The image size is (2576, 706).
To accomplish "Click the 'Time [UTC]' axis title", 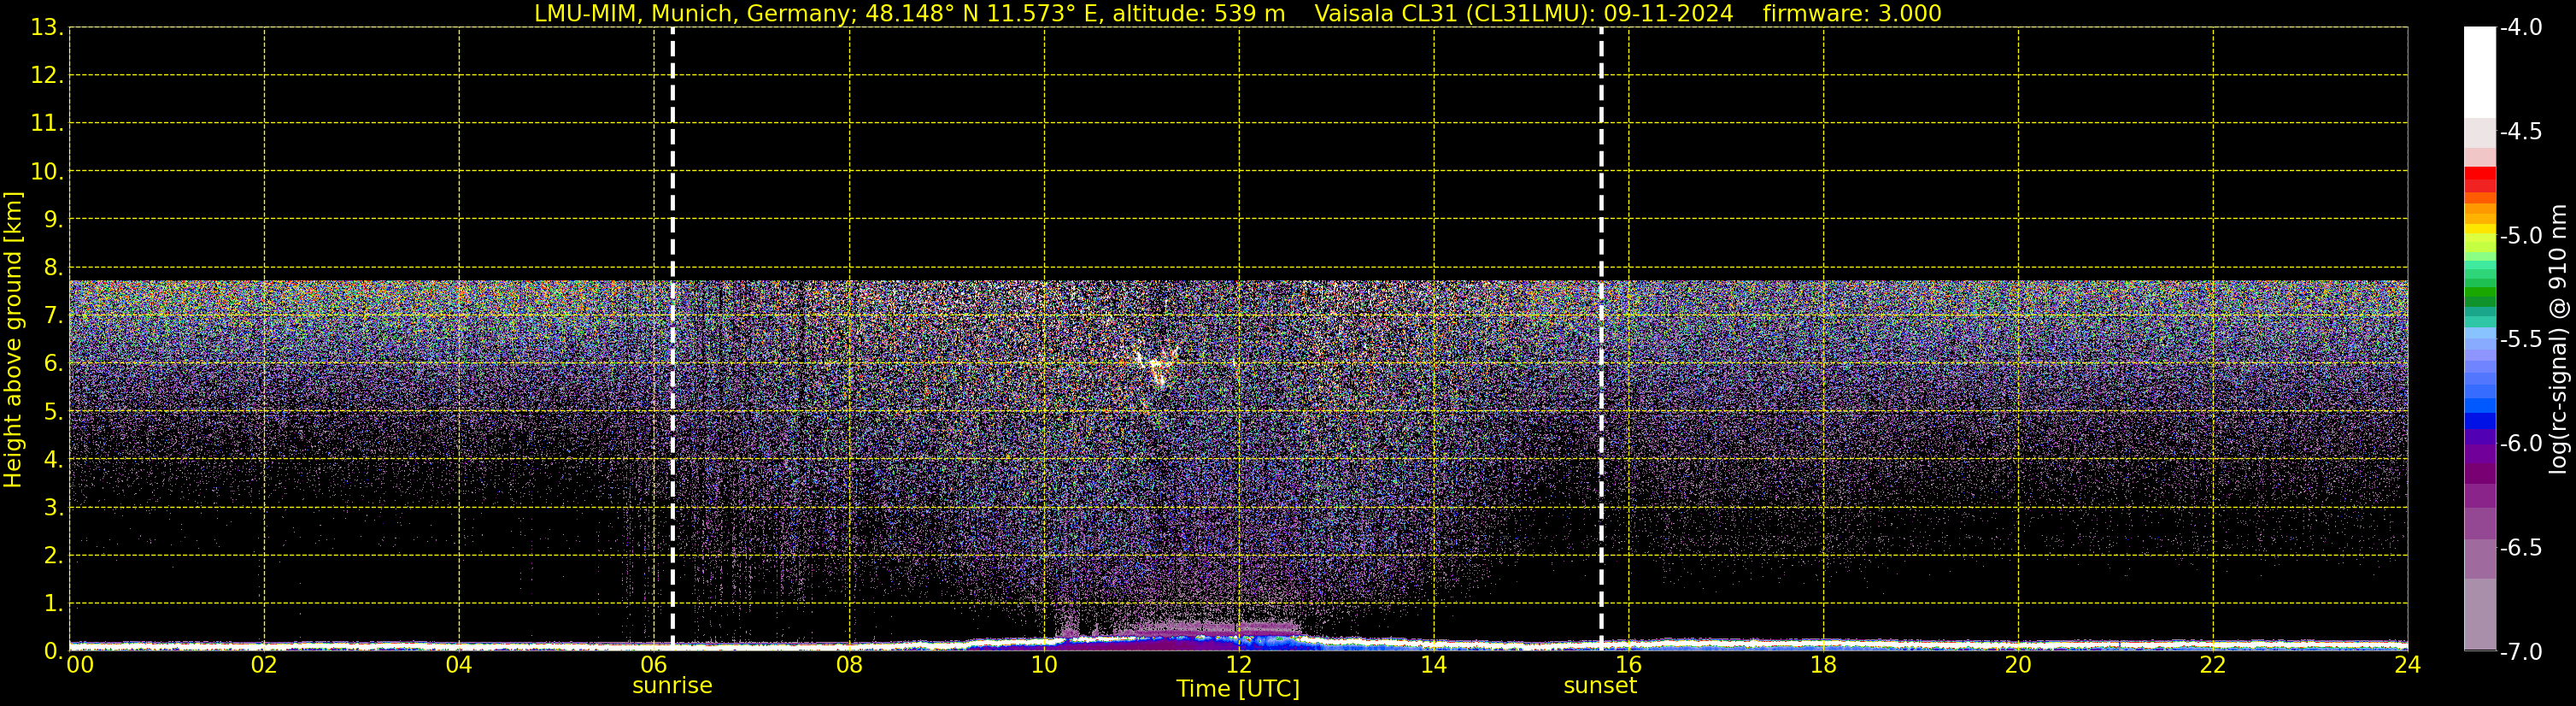I will pyautogui.click(x=1238, y=689).
